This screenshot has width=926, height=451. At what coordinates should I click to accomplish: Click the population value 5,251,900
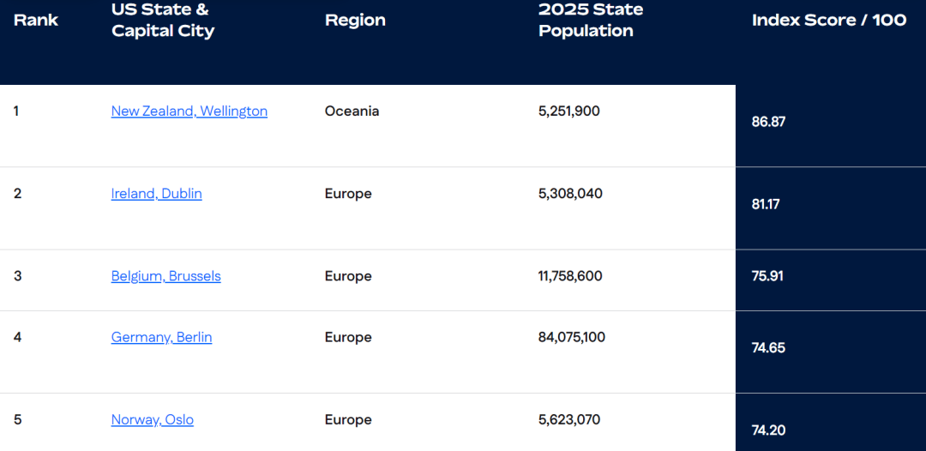pos(569,111)
